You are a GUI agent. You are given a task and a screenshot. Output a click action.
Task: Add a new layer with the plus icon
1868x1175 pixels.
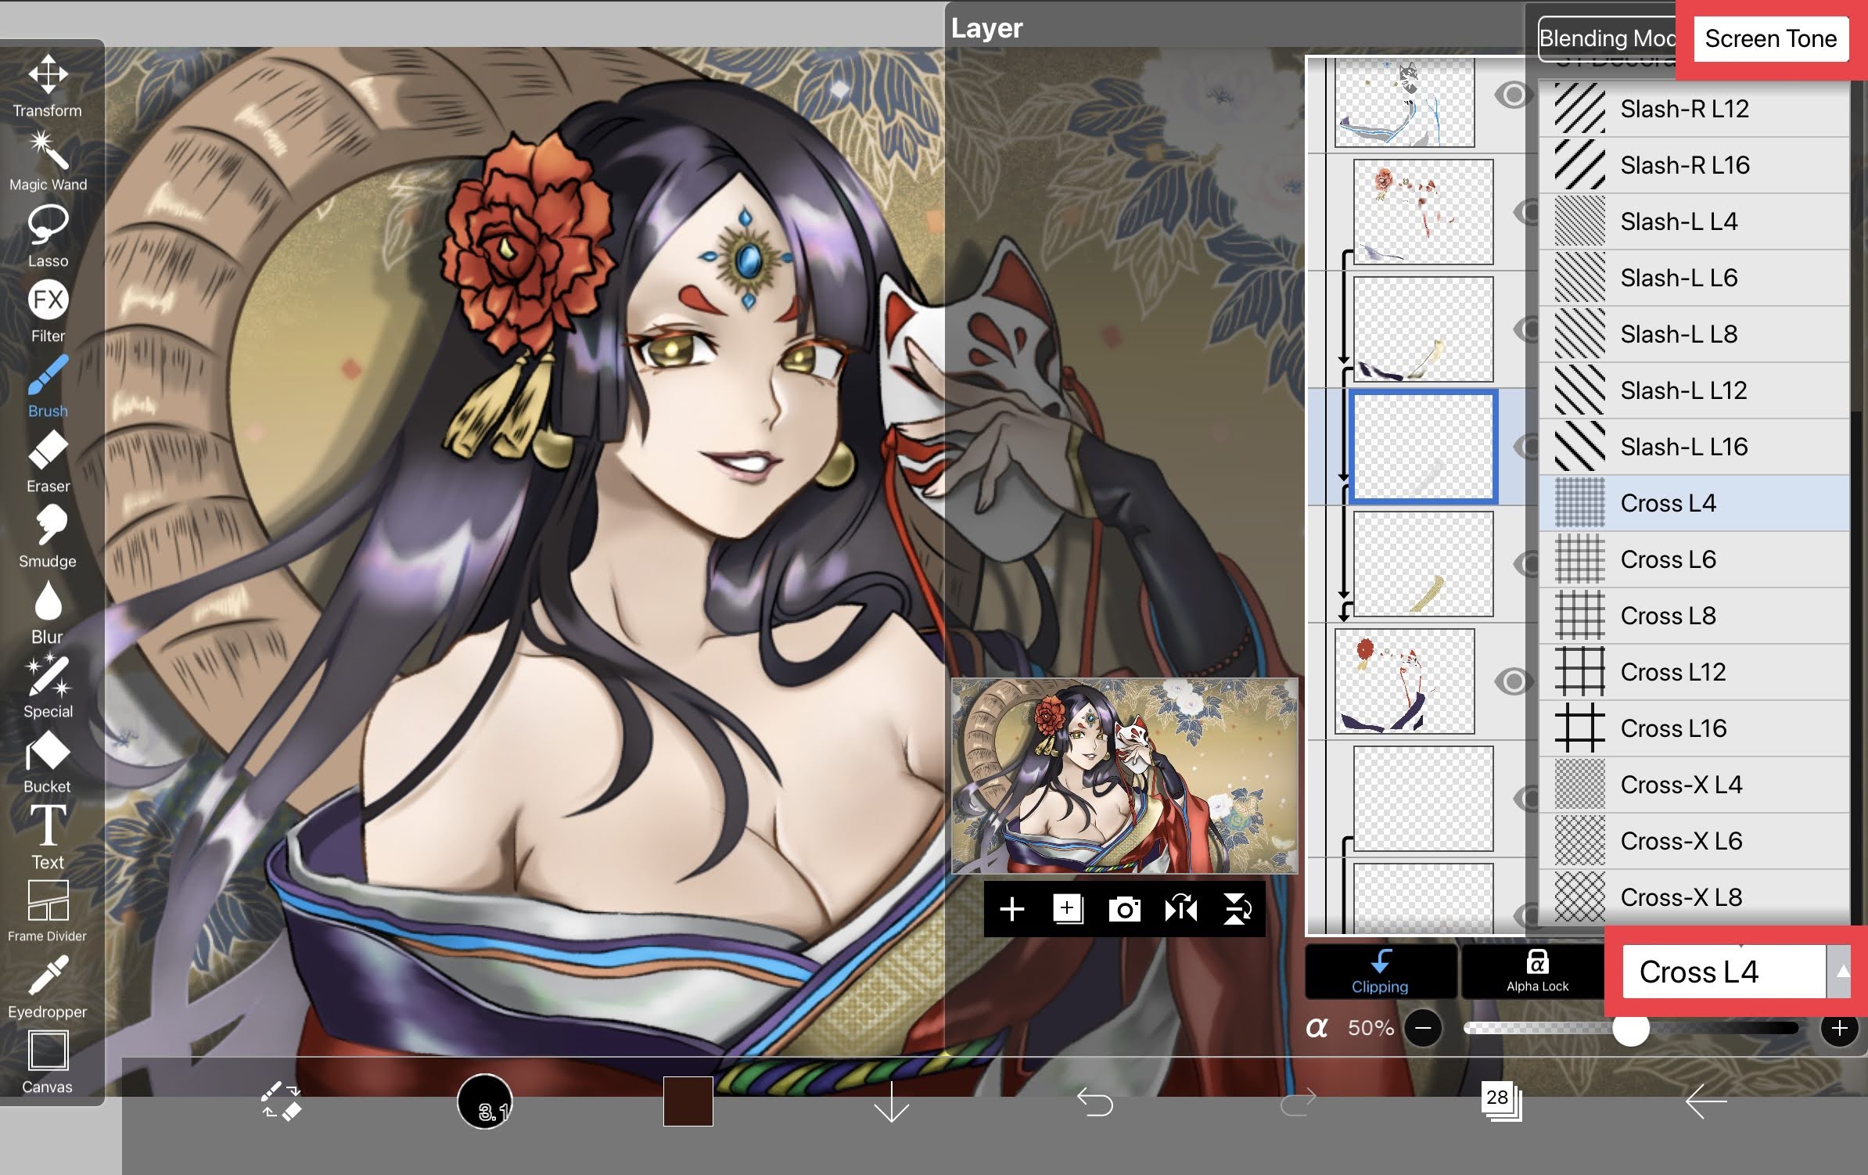pyautogui.click(x=1013, y=909)
